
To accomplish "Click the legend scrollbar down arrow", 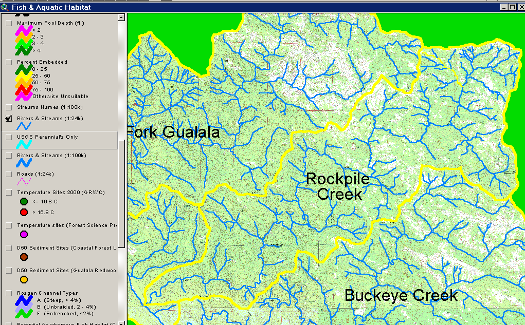I will point(121,322).
